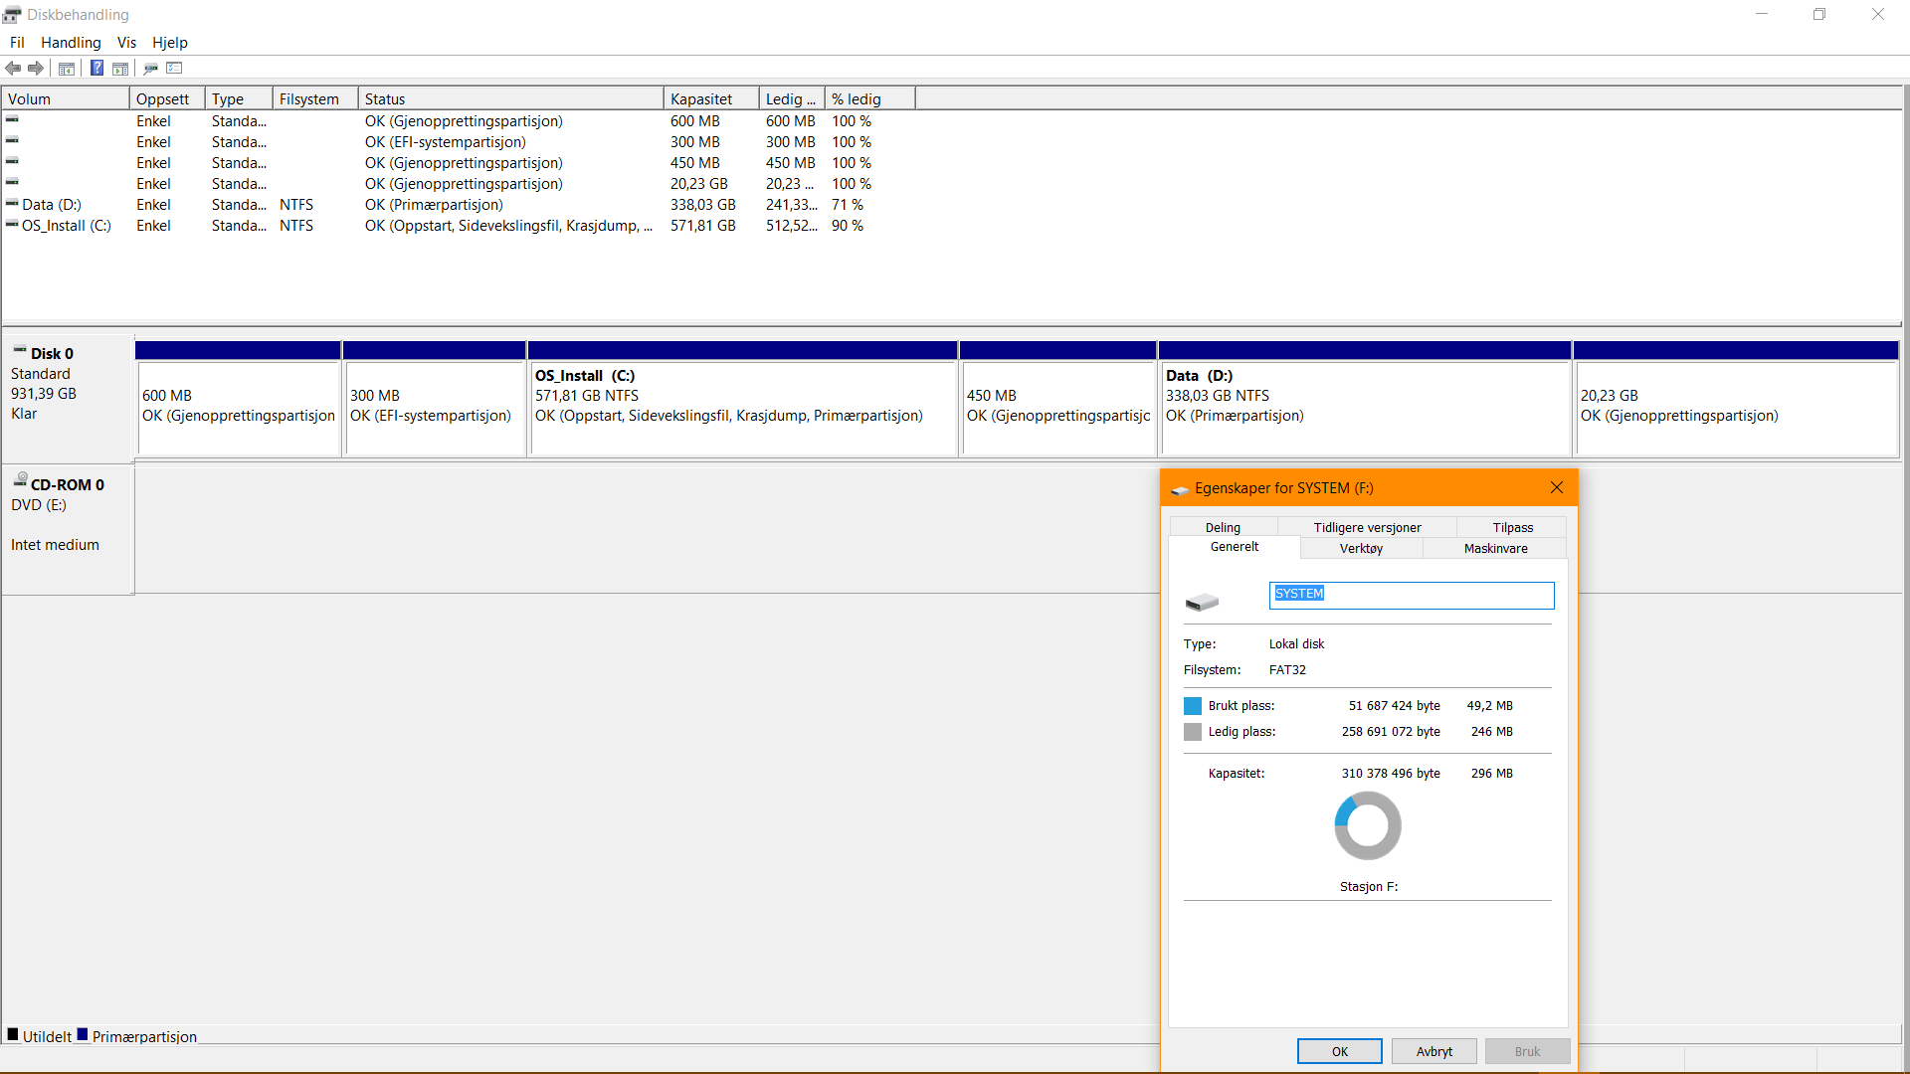This screenshot has width=1910, height=1074.
Task: Click the greyed-out Bruk button
Action: click(1527, 1051)
